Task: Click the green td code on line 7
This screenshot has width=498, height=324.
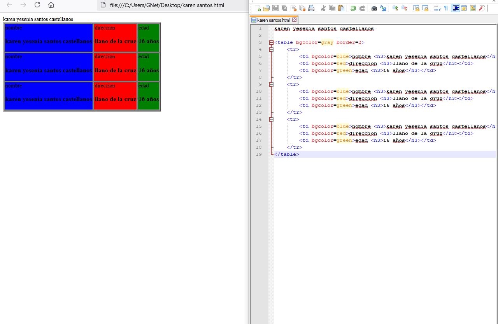Action: point(368,70)
